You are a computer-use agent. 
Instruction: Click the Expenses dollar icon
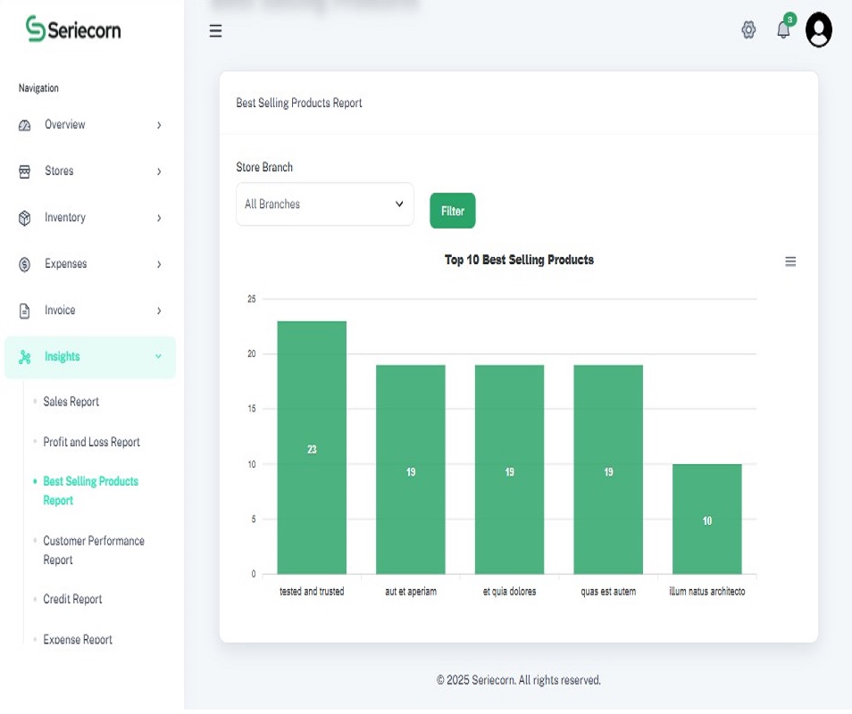[24, 264]
